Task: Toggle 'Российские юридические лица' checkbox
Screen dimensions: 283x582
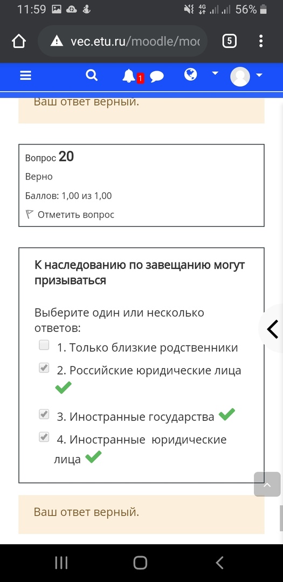Action: (44, 368)
